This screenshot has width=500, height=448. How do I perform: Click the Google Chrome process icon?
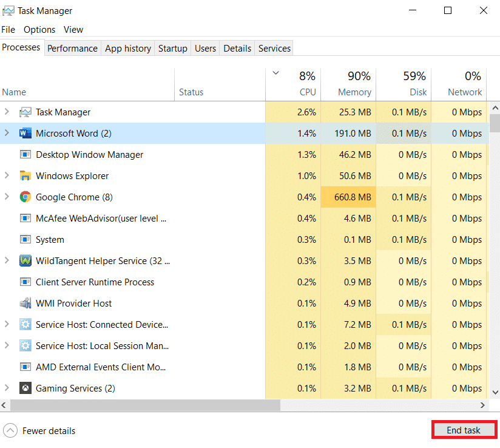click(x=25, y=197)
